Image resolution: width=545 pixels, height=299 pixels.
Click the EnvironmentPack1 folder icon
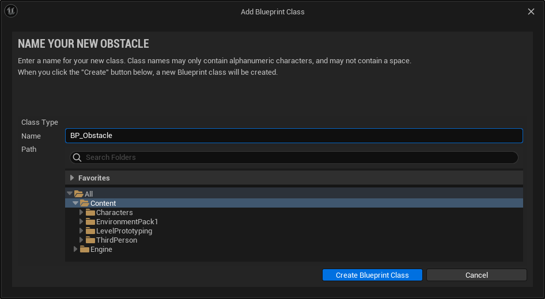coord(90,221)
